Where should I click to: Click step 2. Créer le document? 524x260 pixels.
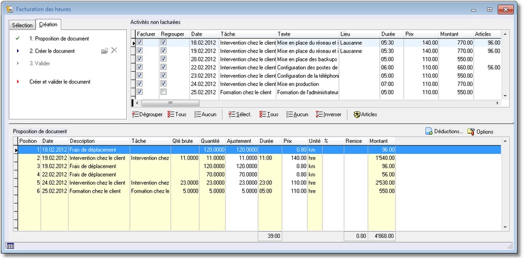point(52,51)
